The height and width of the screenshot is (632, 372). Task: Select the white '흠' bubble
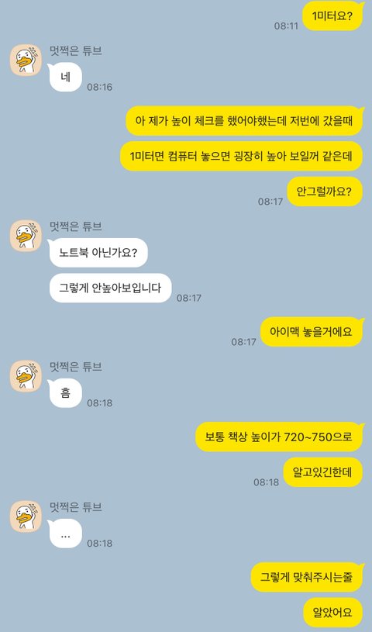pos(65,393)
